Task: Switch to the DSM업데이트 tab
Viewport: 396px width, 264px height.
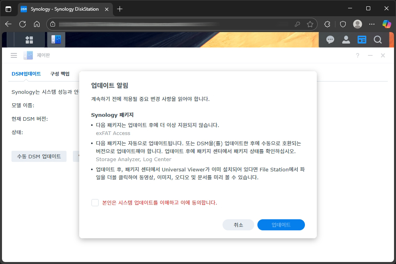Action: point(26,74)
